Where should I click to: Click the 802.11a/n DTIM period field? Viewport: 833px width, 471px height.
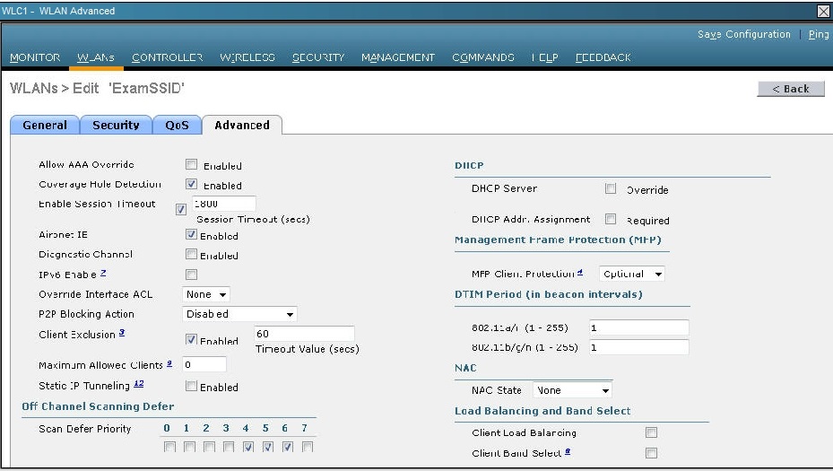point(638,327)
